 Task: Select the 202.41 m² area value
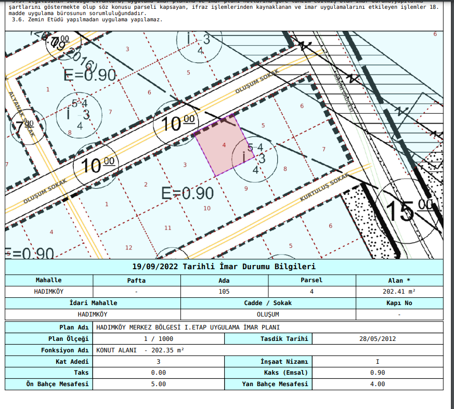(x=399, y=292)
